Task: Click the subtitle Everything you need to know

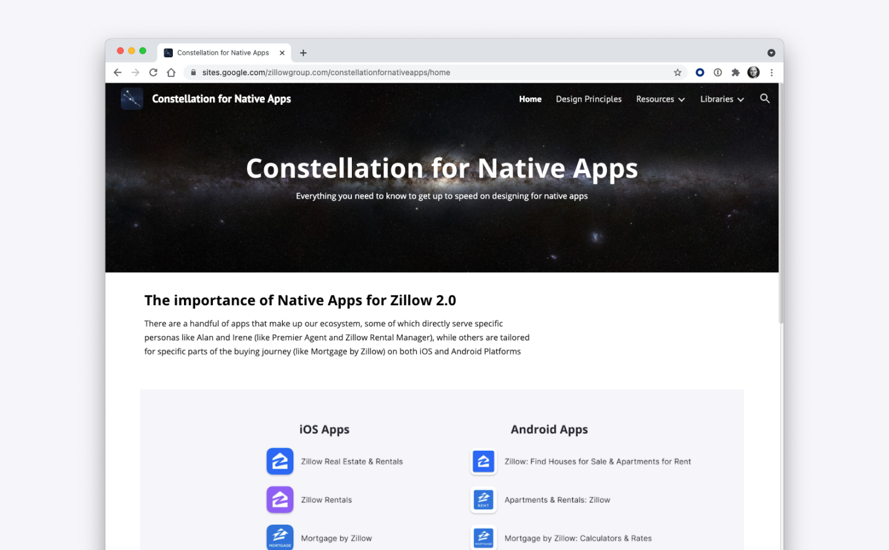Action: (441, 196)
